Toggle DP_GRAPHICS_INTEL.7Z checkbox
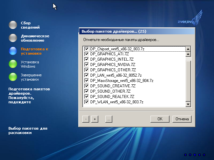Screen dimensions: 214x160 point(86,59)
